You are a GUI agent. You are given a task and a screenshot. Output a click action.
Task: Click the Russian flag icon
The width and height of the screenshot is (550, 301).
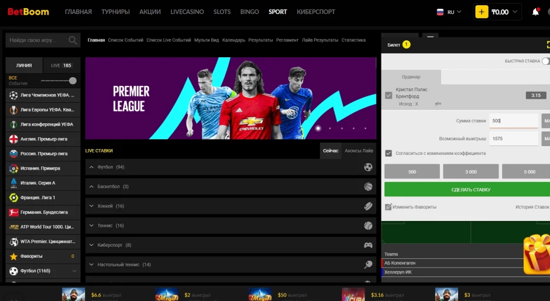440,12
